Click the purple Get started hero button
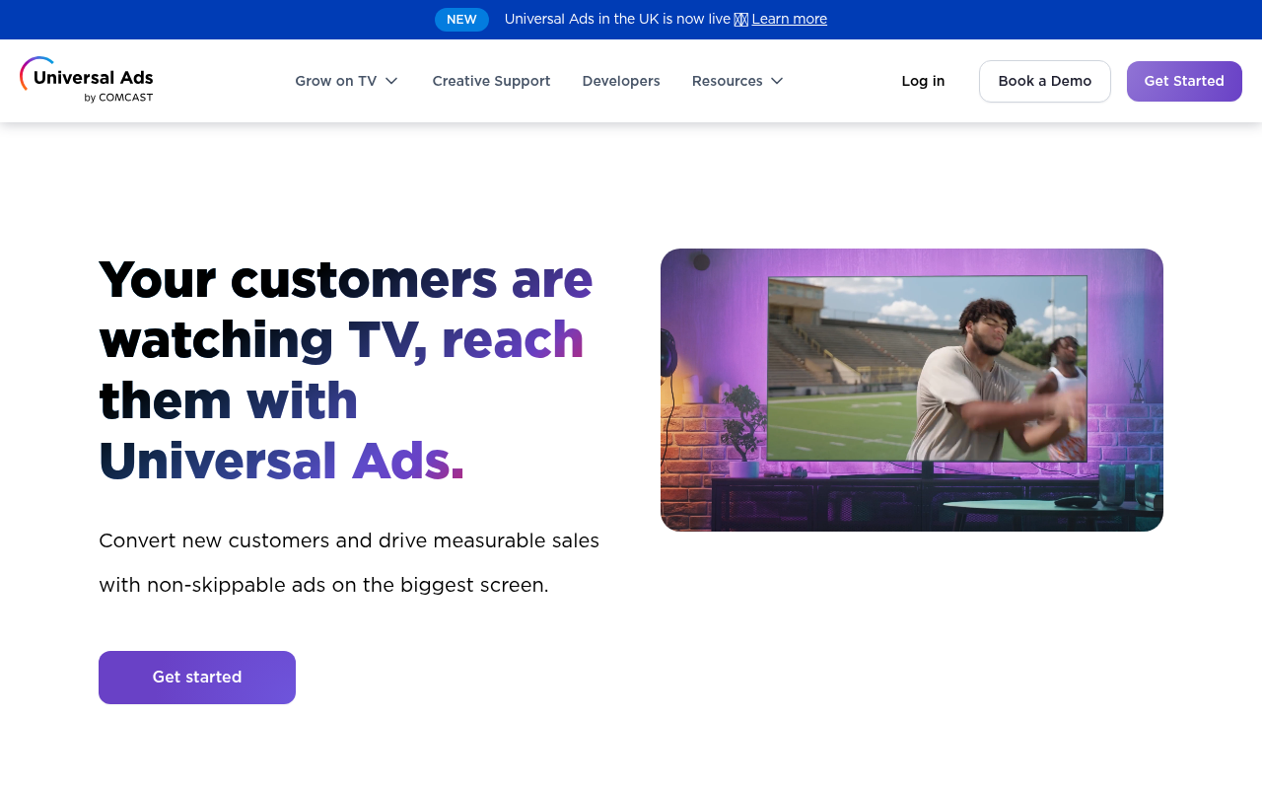Screen dimensions: 1262x789 pos(197,678)
